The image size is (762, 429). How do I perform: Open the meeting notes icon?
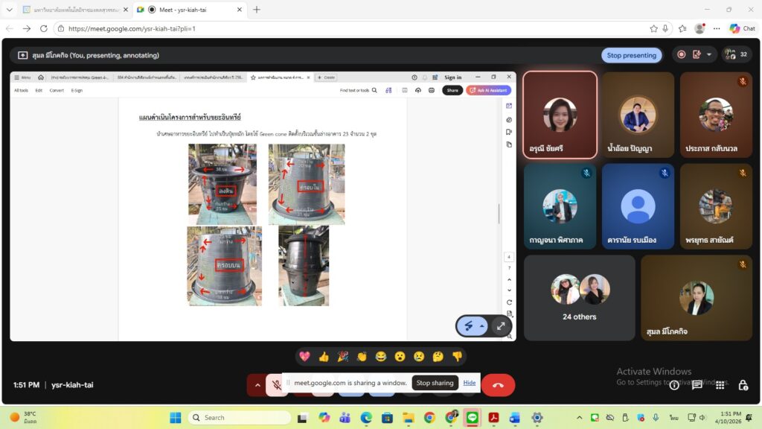pyautogui.click(x=697, y=55)
